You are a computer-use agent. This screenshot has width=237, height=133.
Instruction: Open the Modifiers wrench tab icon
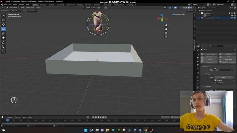(x=198, y=81)
